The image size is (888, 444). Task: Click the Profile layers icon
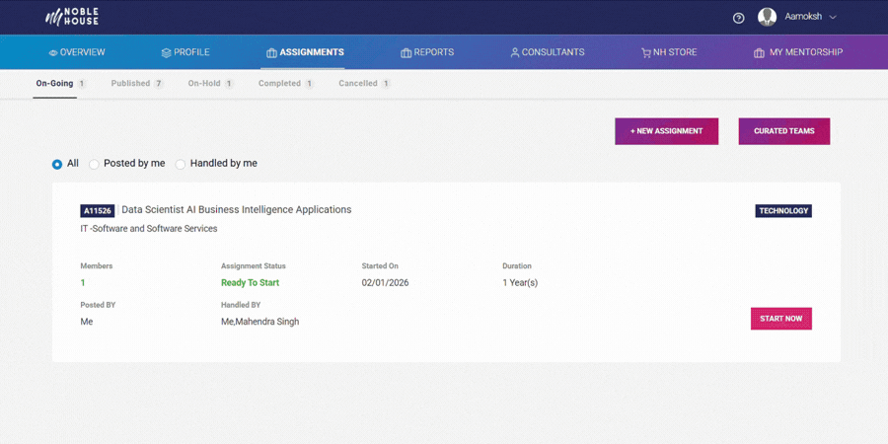(x=166, y=53)
